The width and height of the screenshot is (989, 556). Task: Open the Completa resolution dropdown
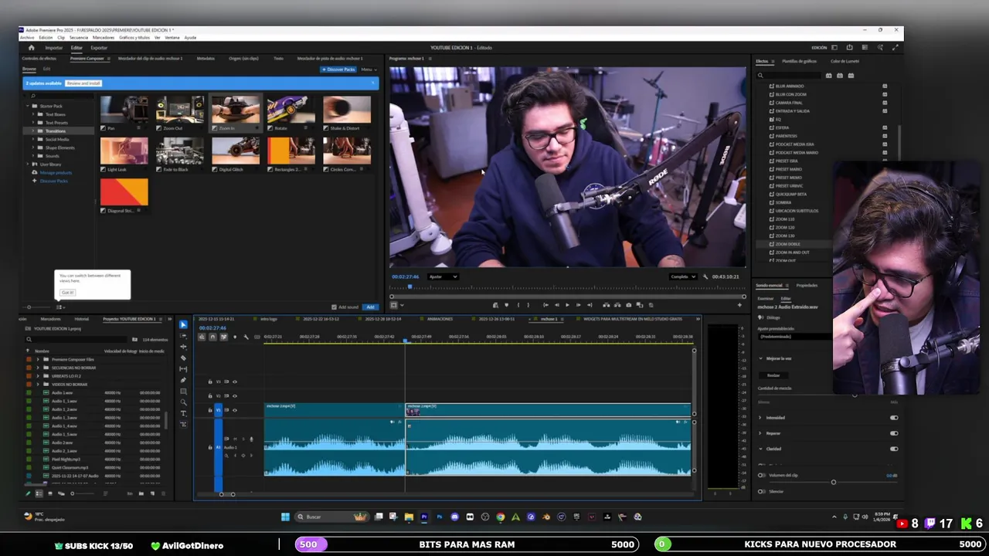coord(683,276)
